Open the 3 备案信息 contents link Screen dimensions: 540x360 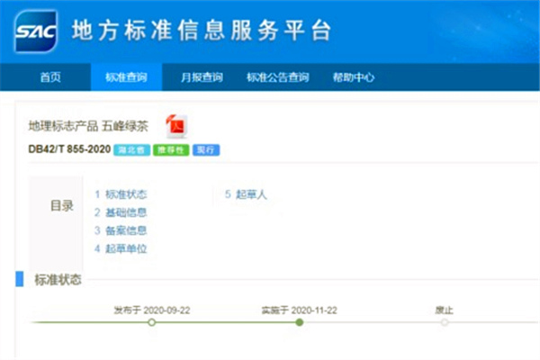click(x=120, y=230)
